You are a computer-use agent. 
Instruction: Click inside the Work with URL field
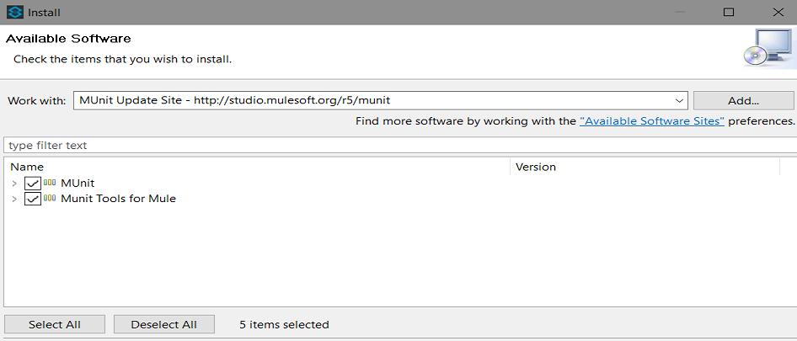tap(371, 100)
